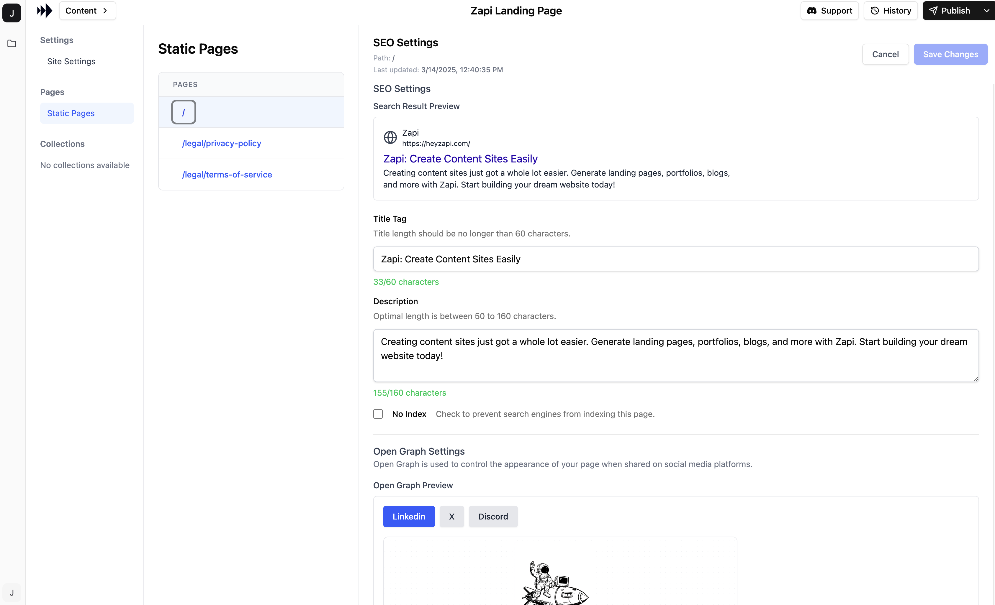The width and height of the screenshot is (995, 605).
Task: Click the Last updated timestamp text
Action: click(x=462, y=69)
